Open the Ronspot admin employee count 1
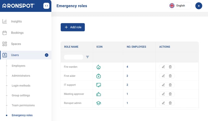 tap(127, 103)
